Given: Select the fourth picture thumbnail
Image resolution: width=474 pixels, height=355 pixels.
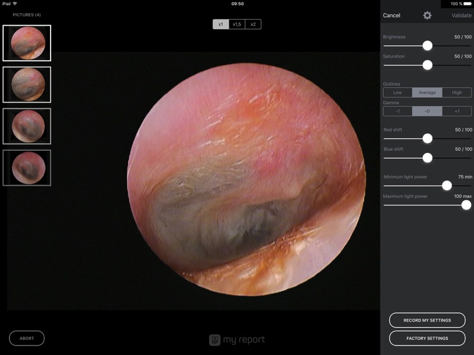Looking at the screenshot, I should 27,167.
